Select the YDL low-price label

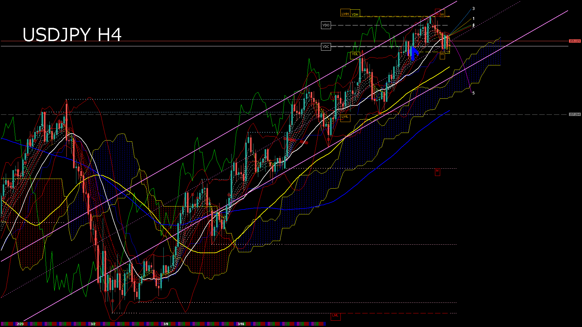(x=355, y=54)
